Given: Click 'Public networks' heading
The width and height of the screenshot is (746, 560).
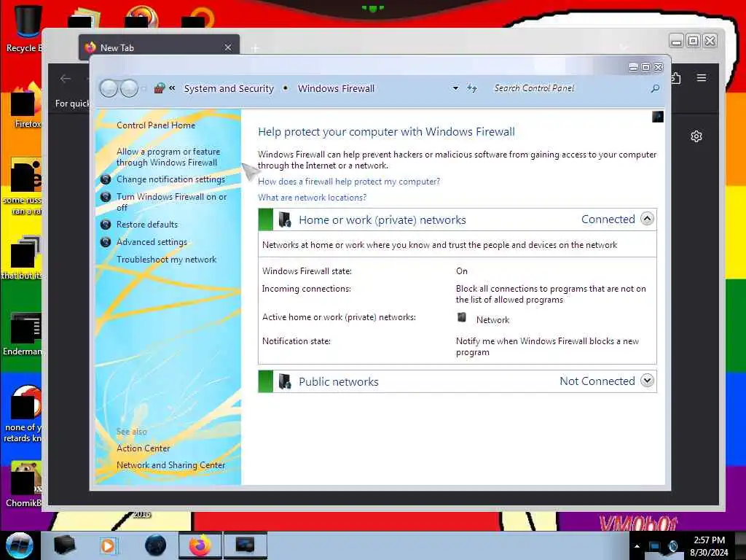Looking at the screenshot, I should click(x=338, y=382).
